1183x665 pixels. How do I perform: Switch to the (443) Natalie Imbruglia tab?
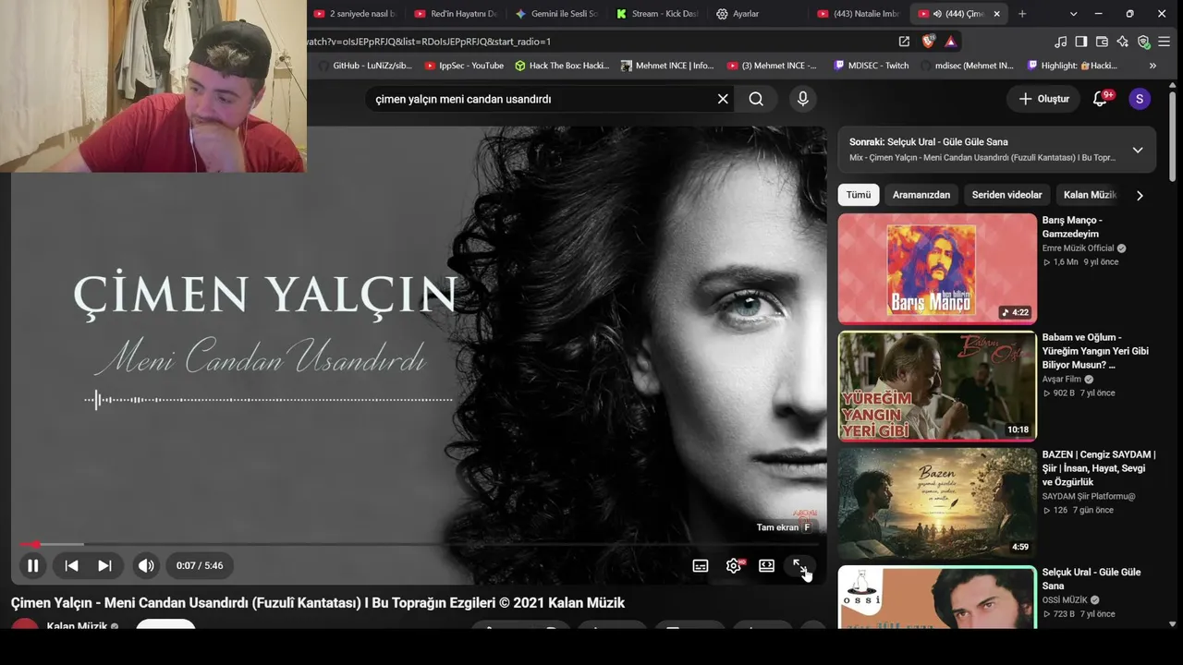pos(860,14)
